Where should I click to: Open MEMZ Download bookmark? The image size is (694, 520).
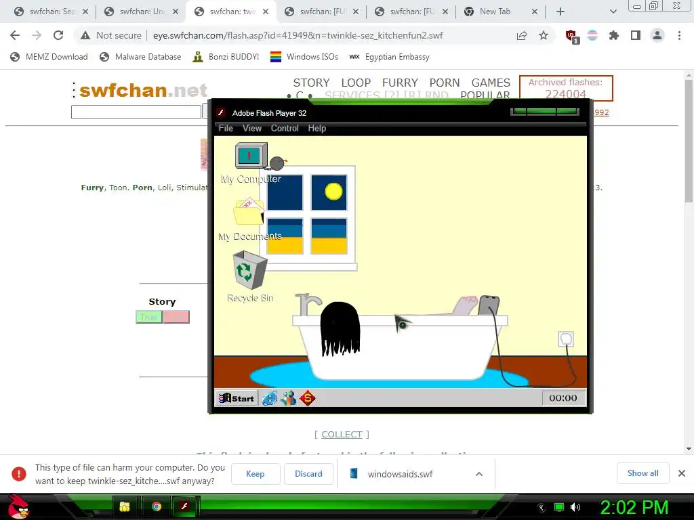(x=49, y=57)
